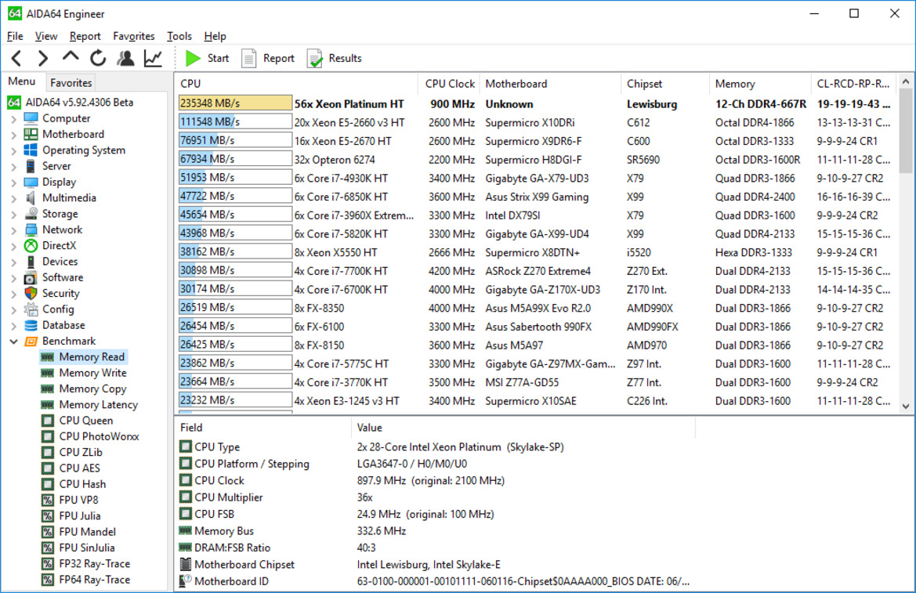Sort by the Motherboard column header
This screenshot has width=916, height=593.
(550, 84)
